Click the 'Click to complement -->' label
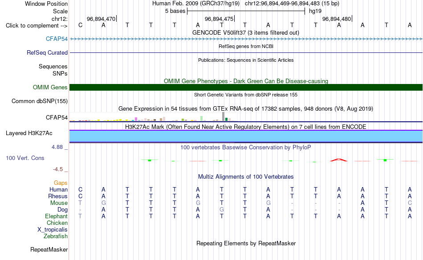Screen dimensions: 423x260 (37, 26)
